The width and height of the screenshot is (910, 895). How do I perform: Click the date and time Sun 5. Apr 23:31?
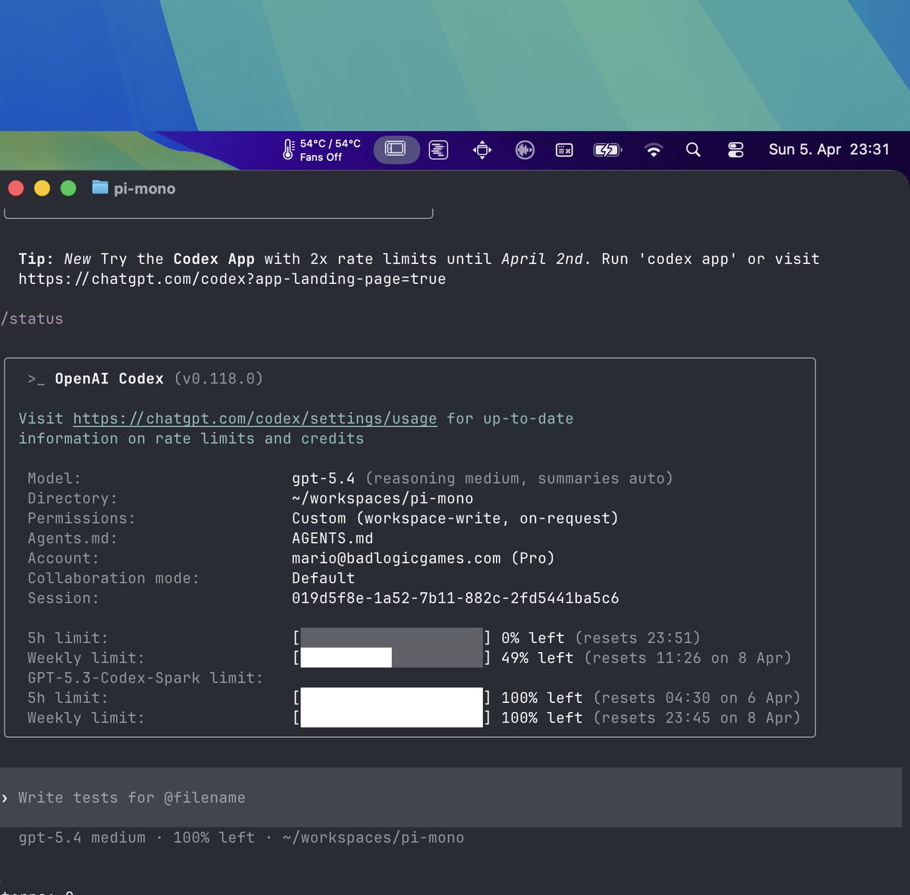click(x=829, y=150)
